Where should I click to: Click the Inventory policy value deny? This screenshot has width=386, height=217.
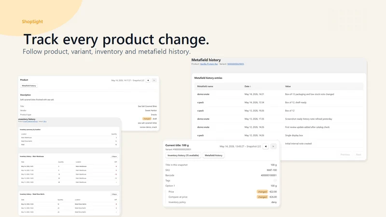(x=274, y=202)
